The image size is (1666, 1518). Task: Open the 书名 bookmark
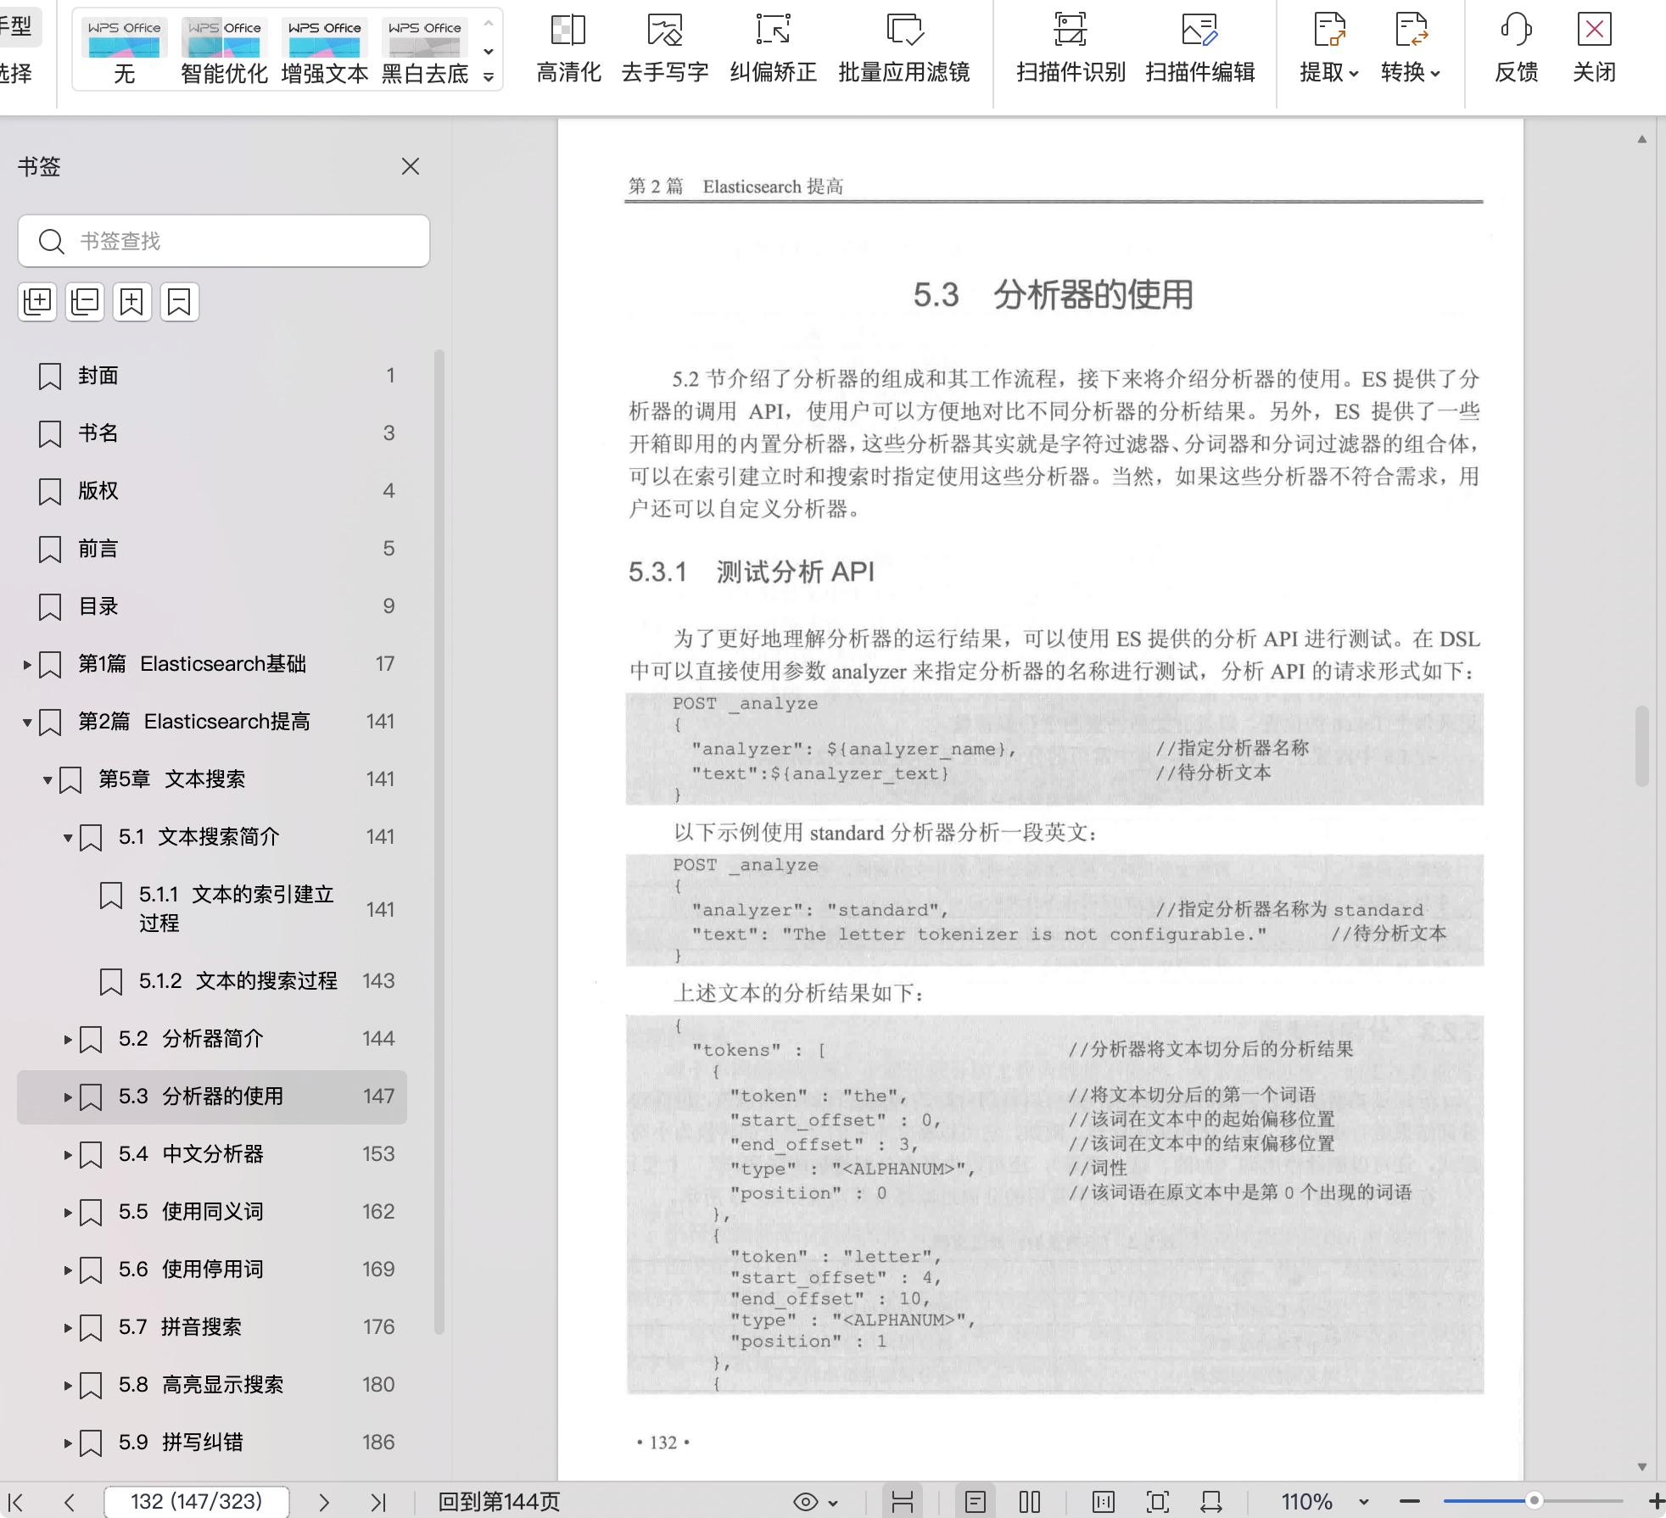(x=212, y=433)
